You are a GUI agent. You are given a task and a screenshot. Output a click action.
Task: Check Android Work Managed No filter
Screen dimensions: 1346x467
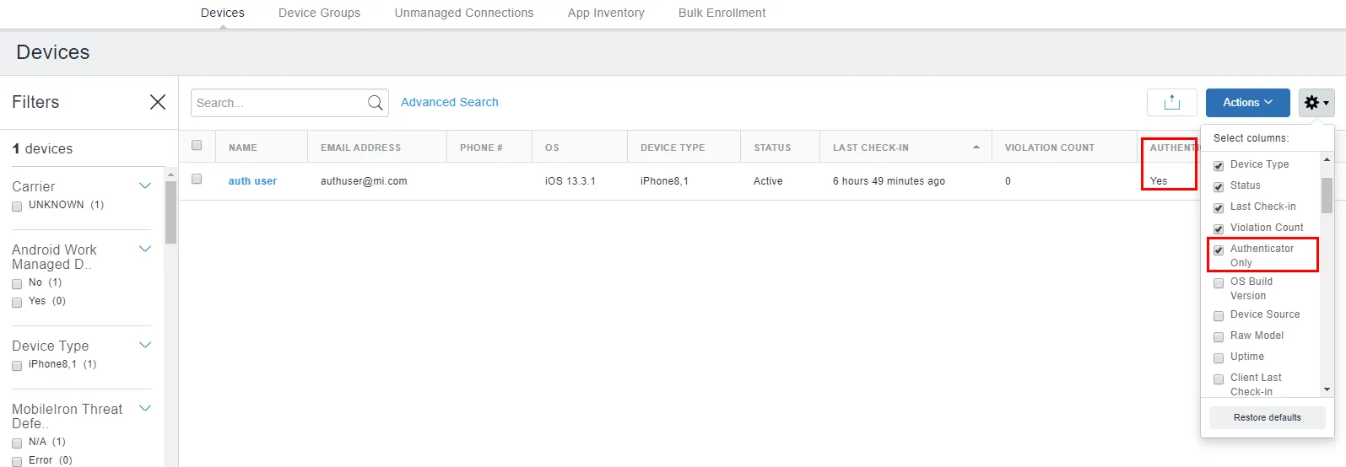pos(17,283)
